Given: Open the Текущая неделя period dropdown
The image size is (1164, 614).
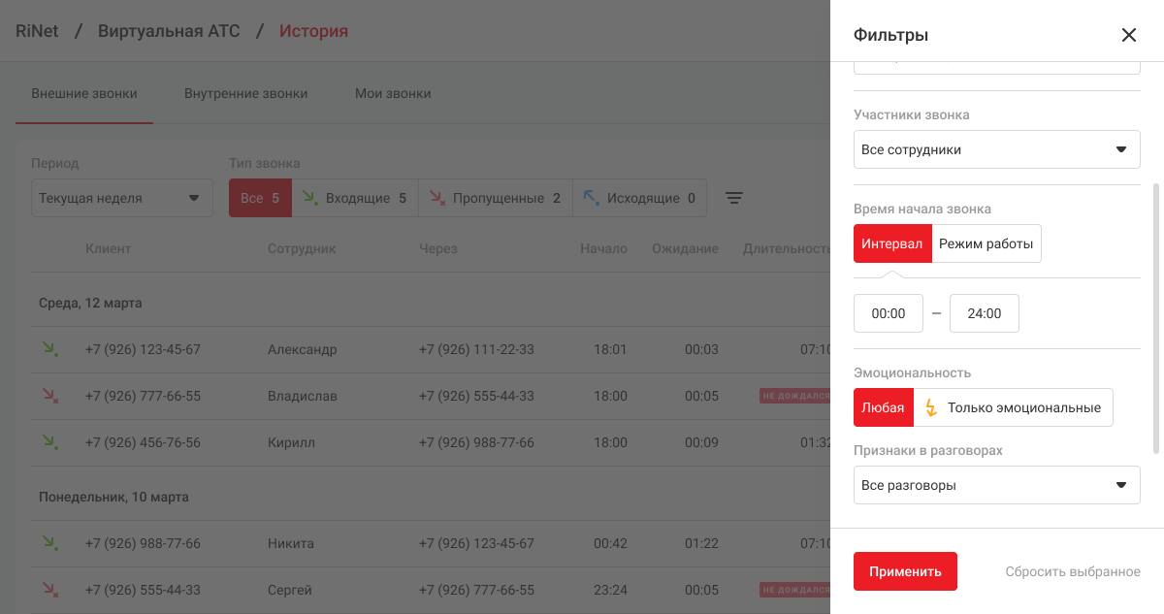Looking at the screenshot, I should coord(122,198).
